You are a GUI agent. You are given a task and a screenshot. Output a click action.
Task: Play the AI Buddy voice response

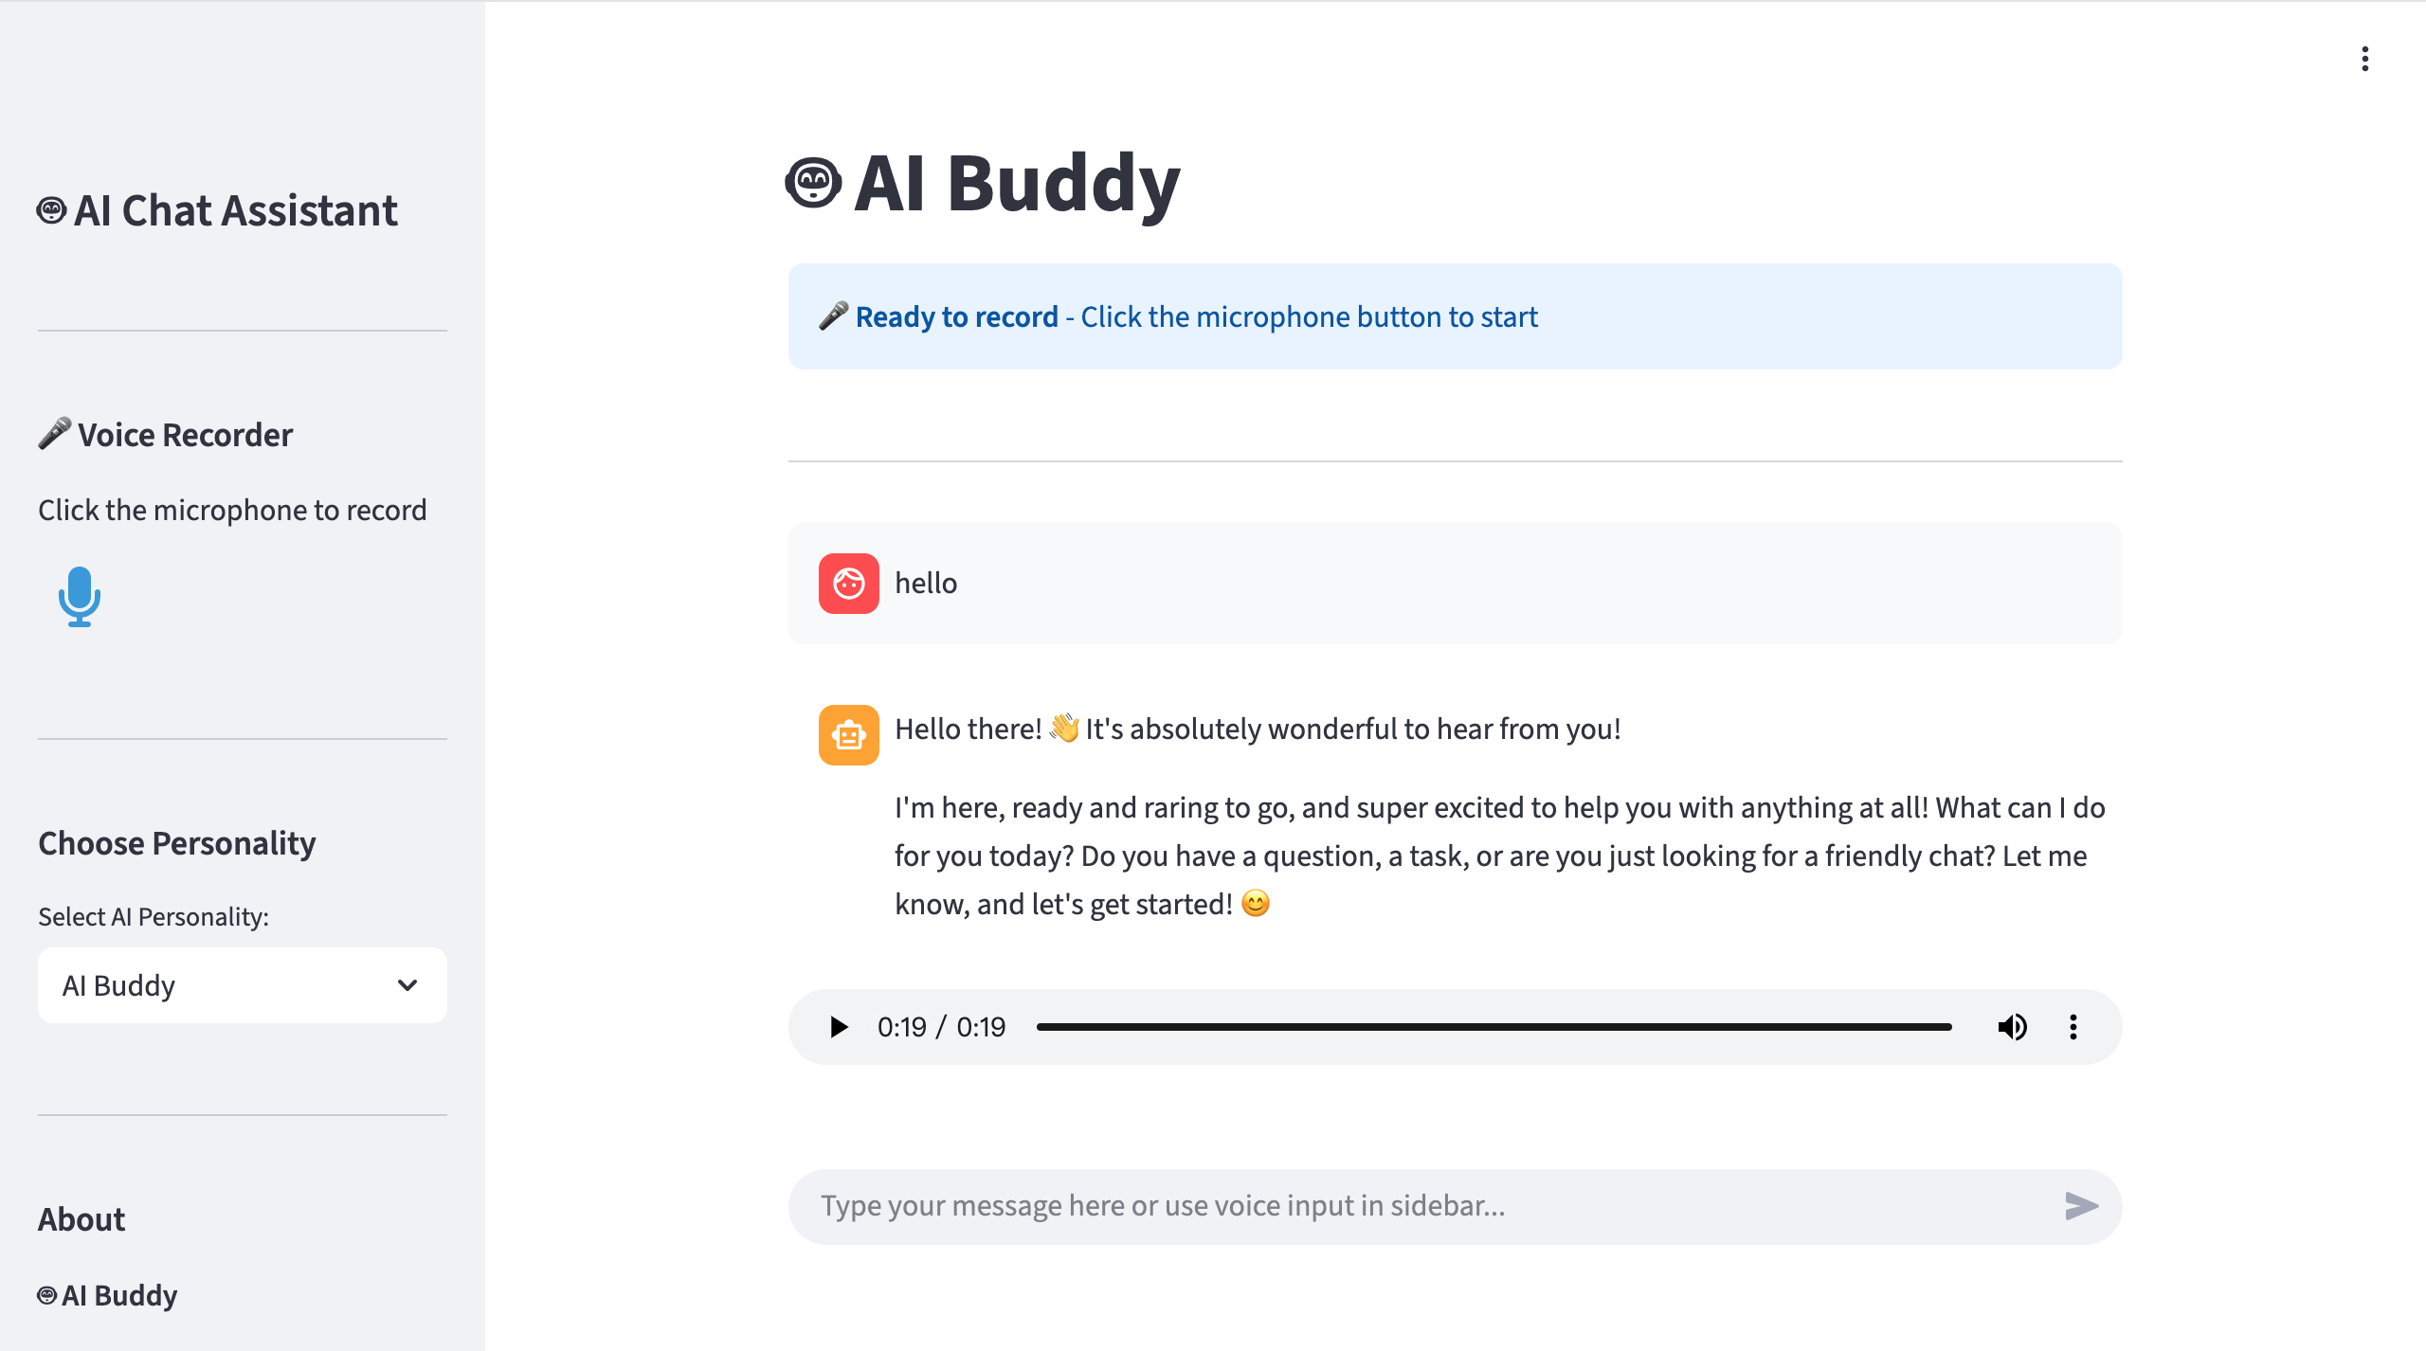click(838, 1026)
